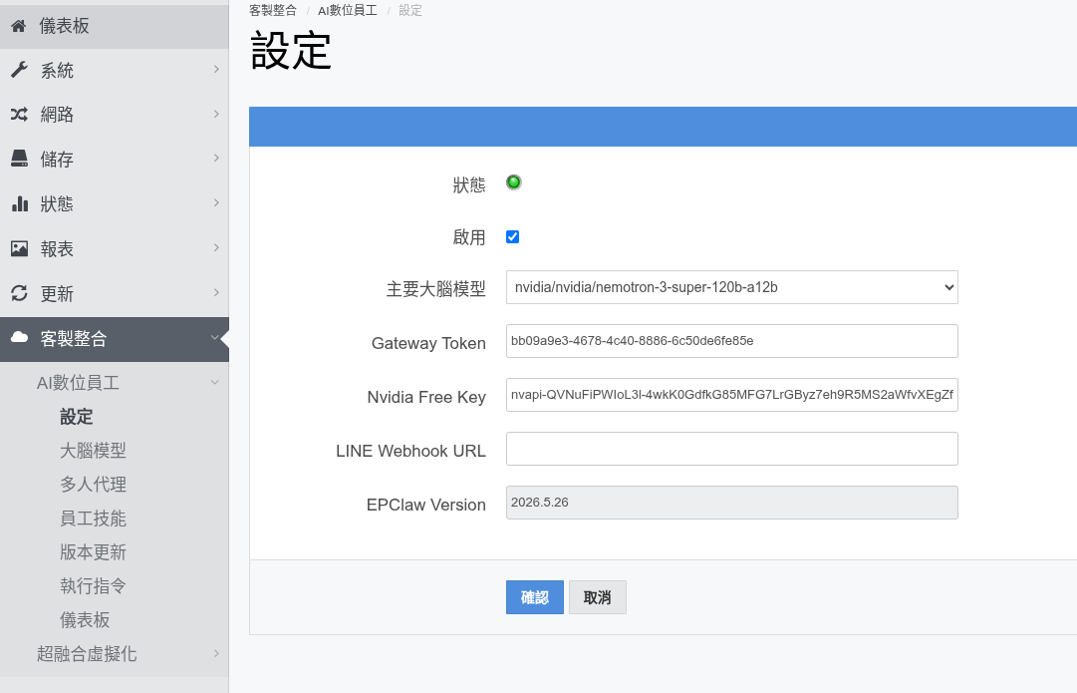1077x693 pixels.
Task: Expand the 超融合虛擬化 menu chevron
Action: pos(215,653)
